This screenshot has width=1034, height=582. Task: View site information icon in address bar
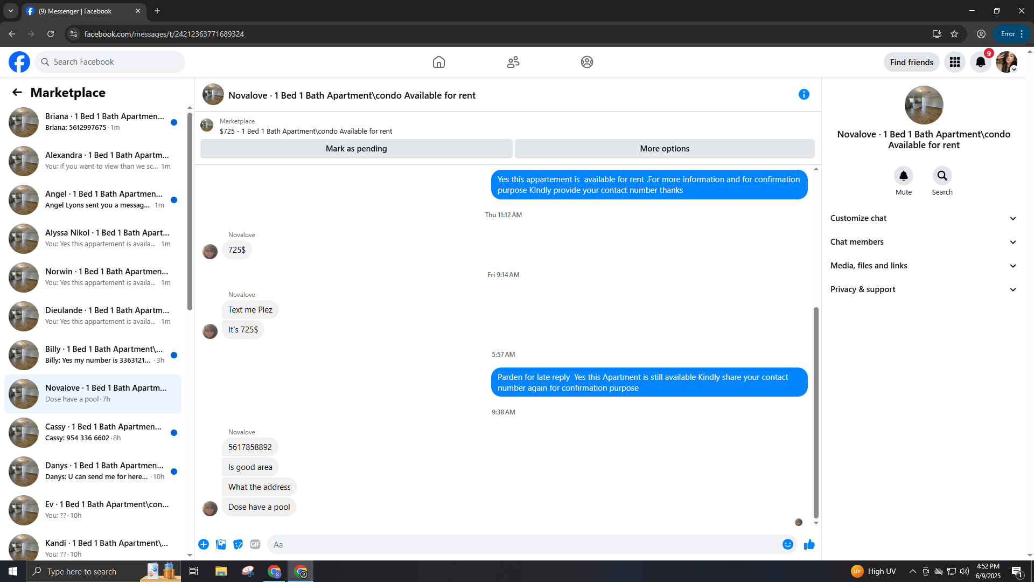(74, 34)
